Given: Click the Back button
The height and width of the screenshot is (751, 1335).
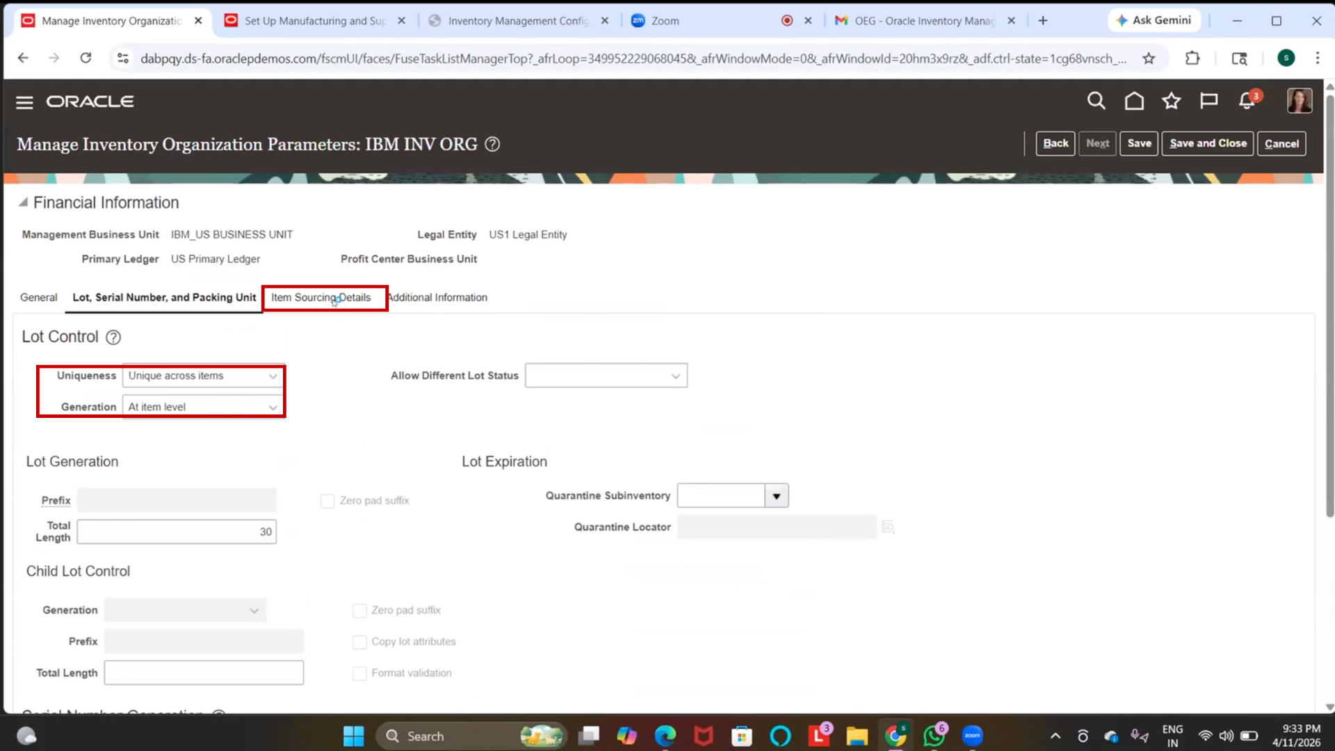Looking at the screenshot, I should [x=1055, y=143].
